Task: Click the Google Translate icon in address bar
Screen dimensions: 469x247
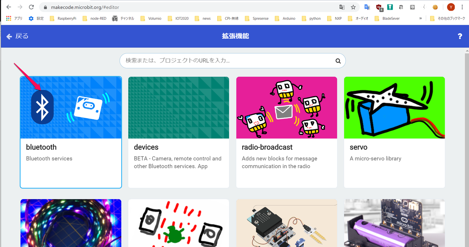Action: (x=342, y=7)
